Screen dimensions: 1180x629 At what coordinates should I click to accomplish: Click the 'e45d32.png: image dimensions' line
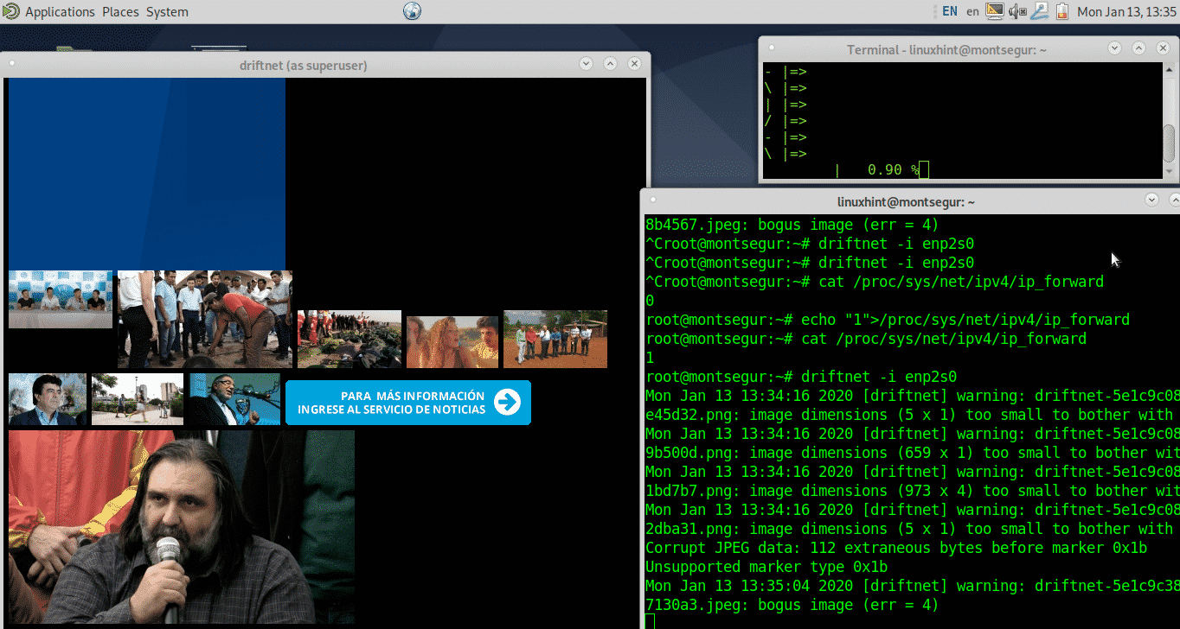point(909,415)
